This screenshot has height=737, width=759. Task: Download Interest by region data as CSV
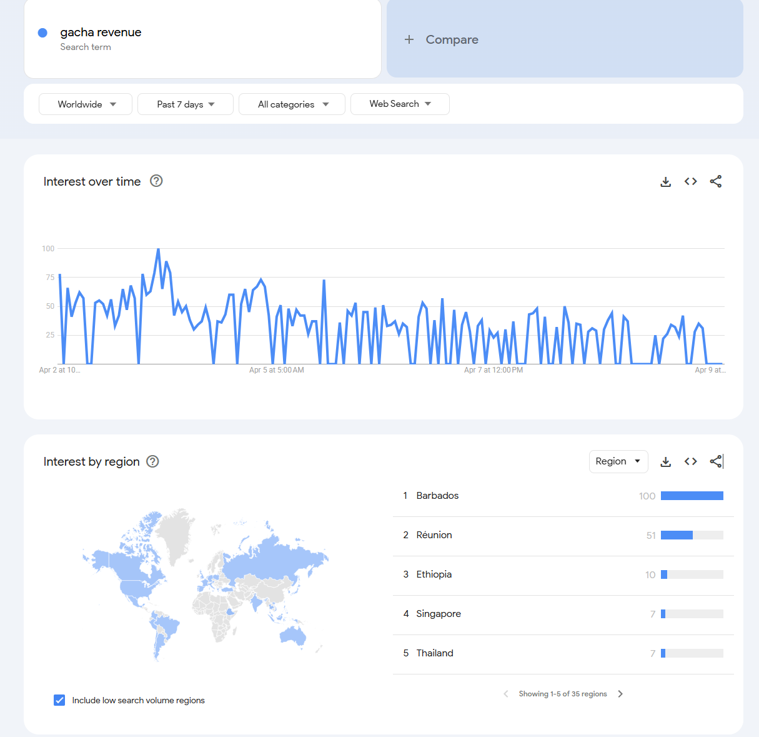point(666,462)
